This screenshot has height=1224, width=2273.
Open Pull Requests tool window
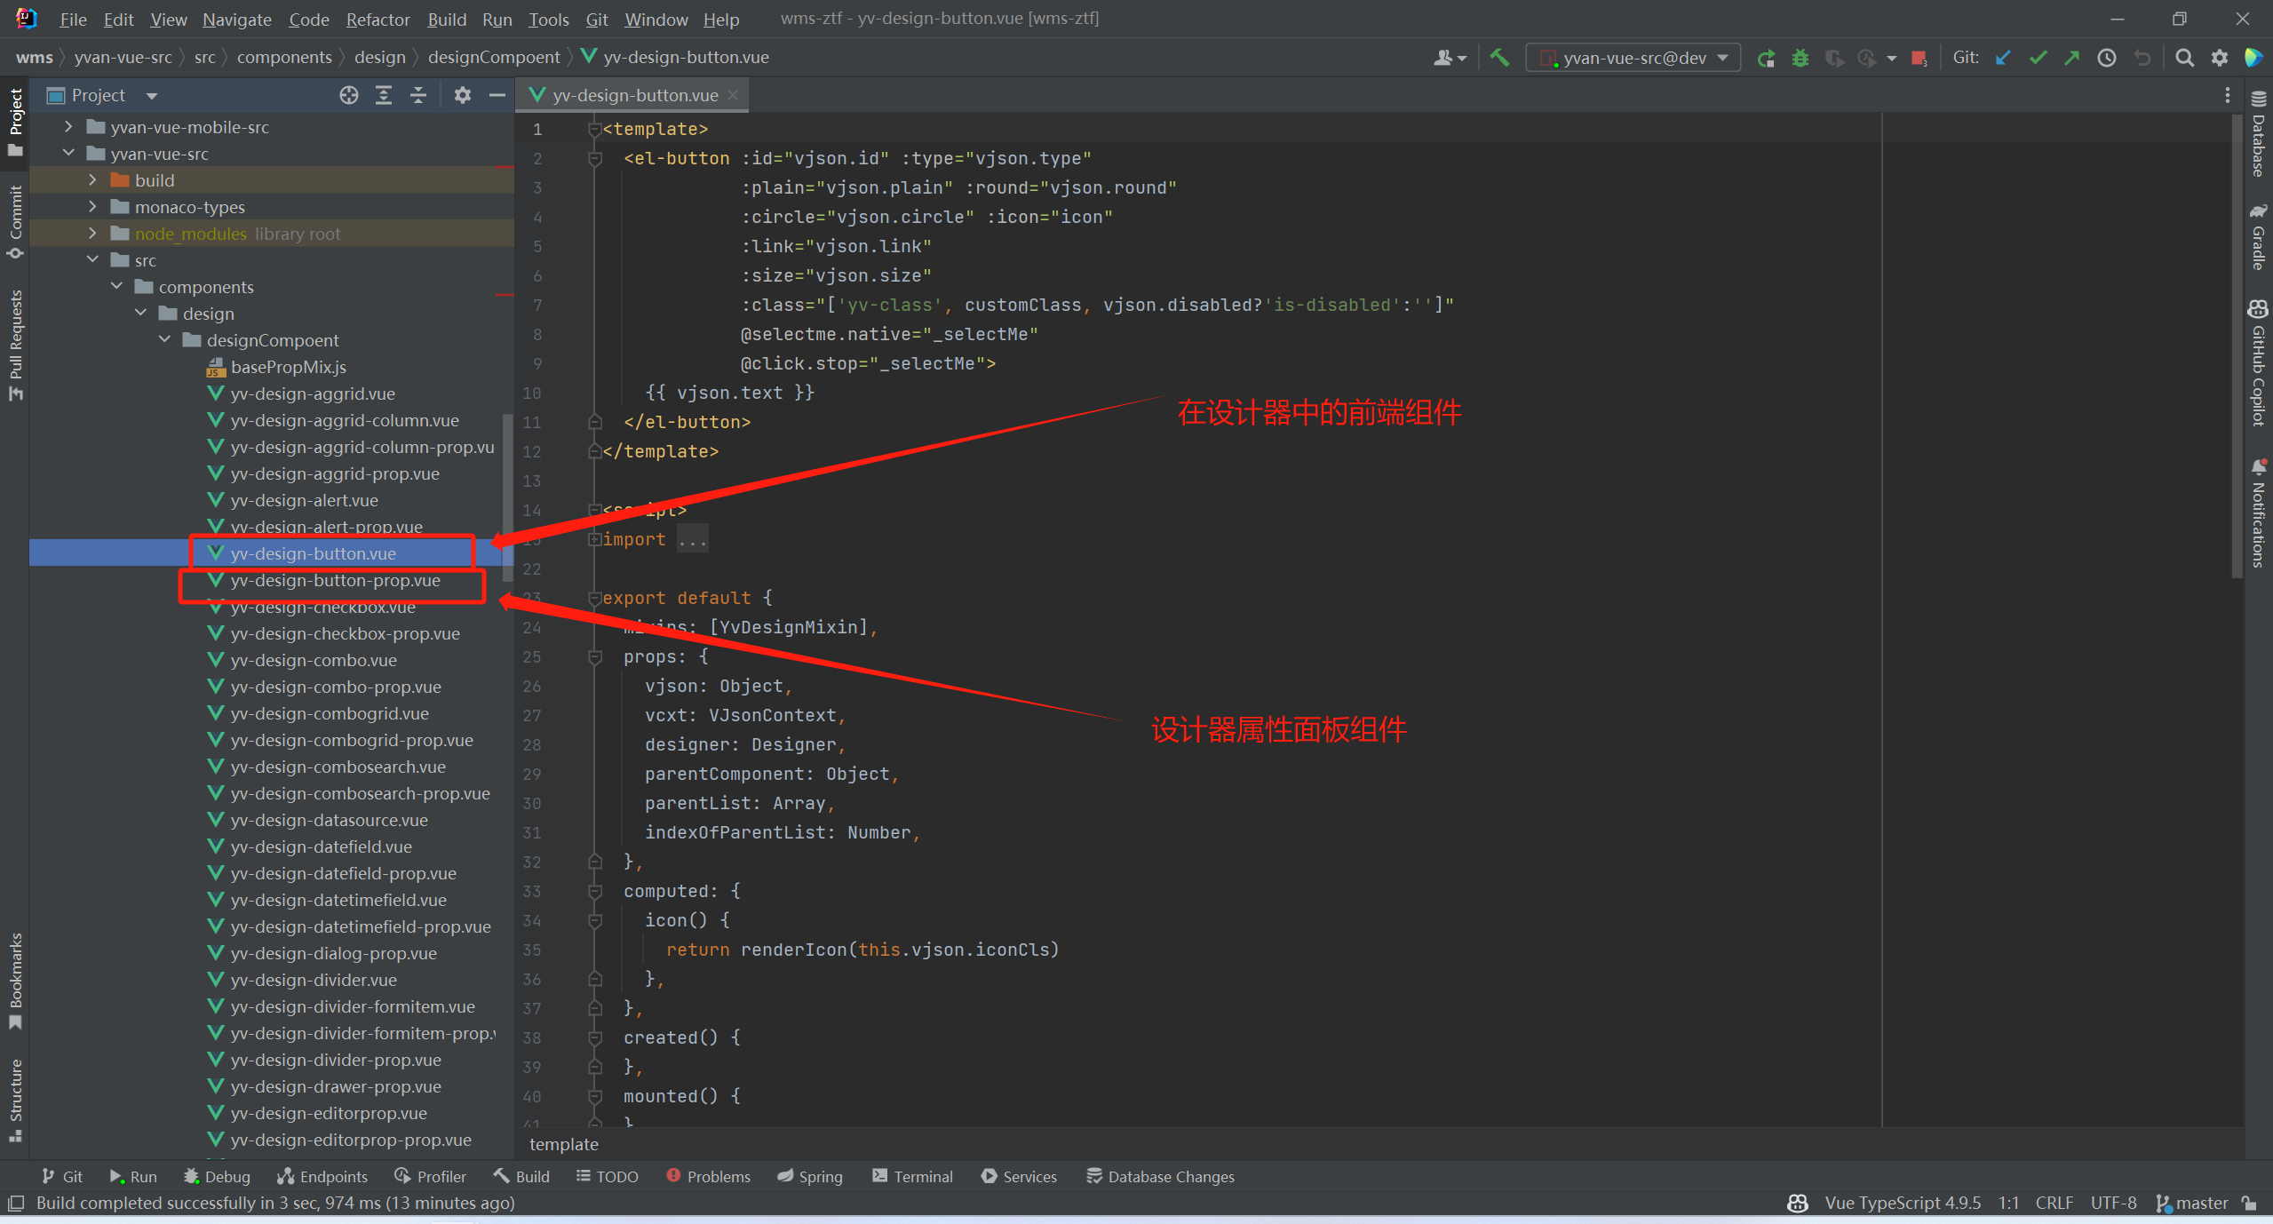click(x=15, y=345)
